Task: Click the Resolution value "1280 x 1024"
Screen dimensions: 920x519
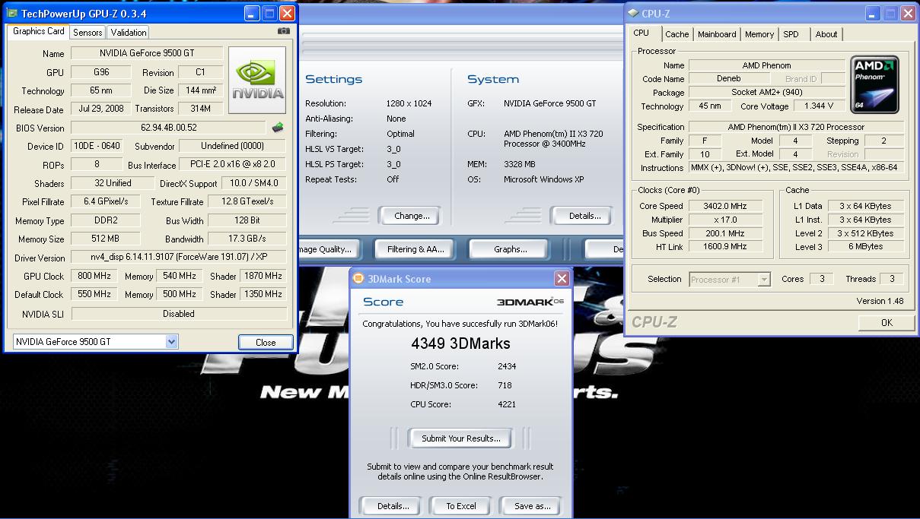Action: coord(409,103)
